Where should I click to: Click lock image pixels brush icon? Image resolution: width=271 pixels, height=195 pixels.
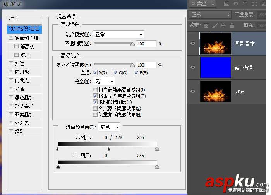[215, 26]
